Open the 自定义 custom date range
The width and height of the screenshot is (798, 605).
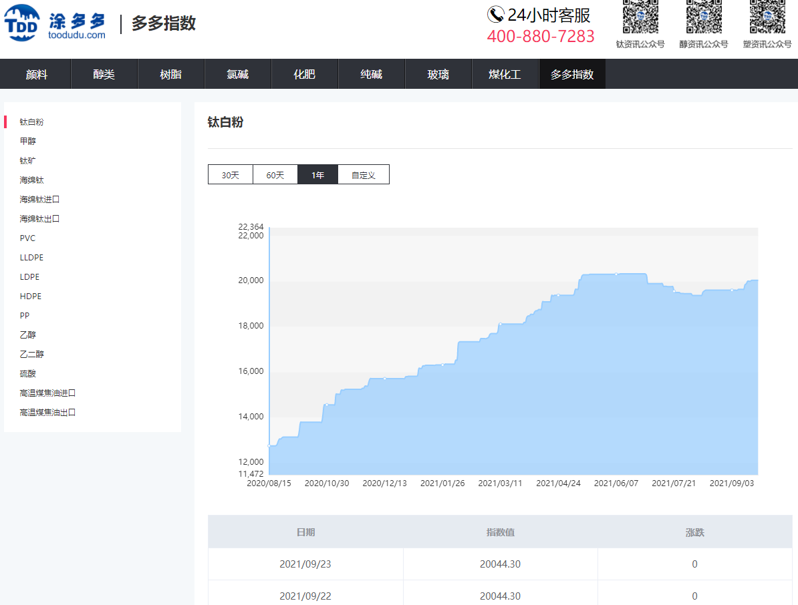tap(363, 175)
